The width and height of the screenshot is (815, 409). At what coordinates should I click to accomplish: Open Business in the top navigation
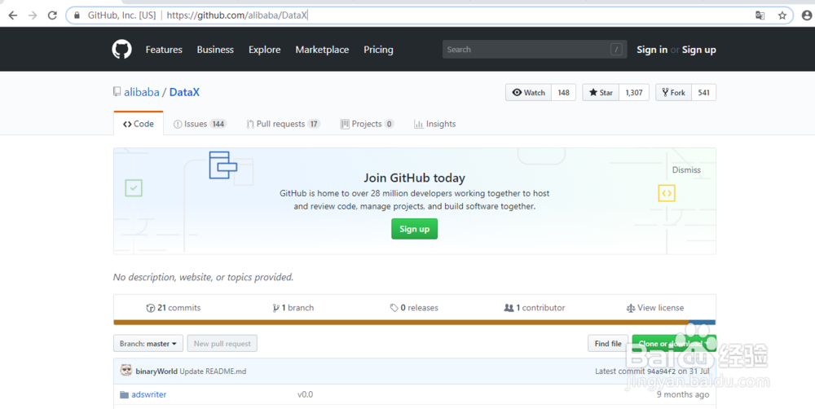point(215,50)
